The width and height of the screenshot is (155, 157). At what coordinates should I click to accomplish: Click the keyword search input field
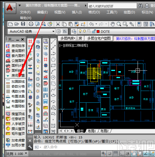112,6
